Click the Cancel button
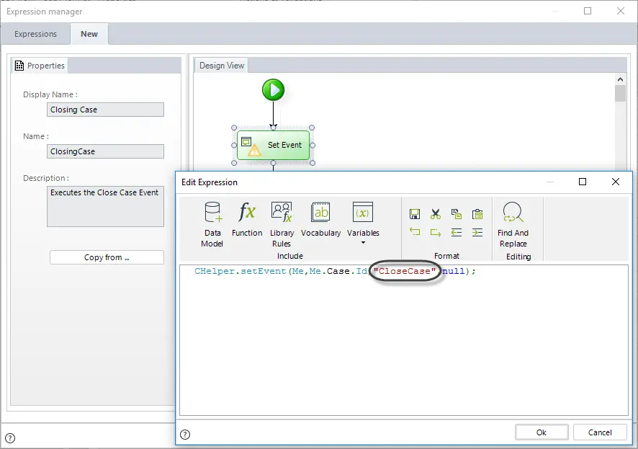The width and height of the screenshot is (638, 449). 600,432
